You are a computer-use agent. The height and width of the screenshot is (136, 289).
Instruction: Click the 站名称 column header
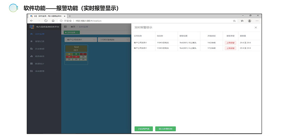(x=160, y=36)
